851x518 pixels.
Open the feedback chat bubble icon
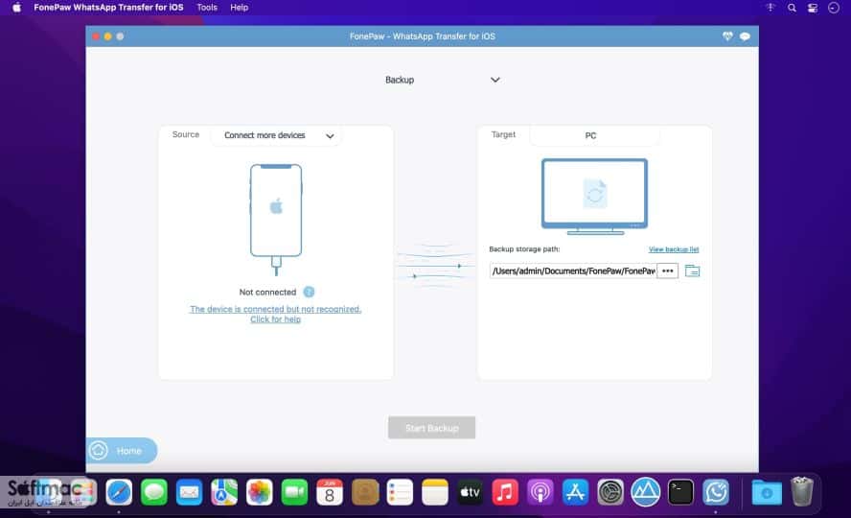(745, 36)
